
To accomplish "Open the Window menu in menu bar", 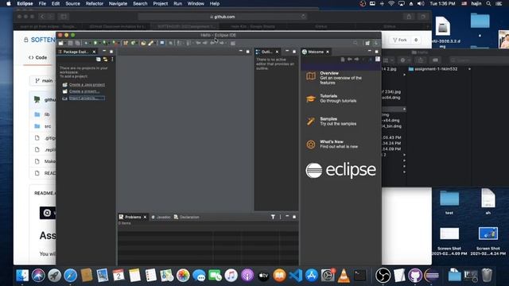I will point(196,3).
